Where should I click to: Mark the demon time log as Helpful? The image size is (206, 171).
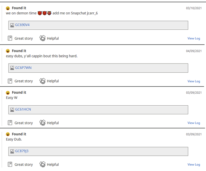pyautogui.click(x=49, y=38)
